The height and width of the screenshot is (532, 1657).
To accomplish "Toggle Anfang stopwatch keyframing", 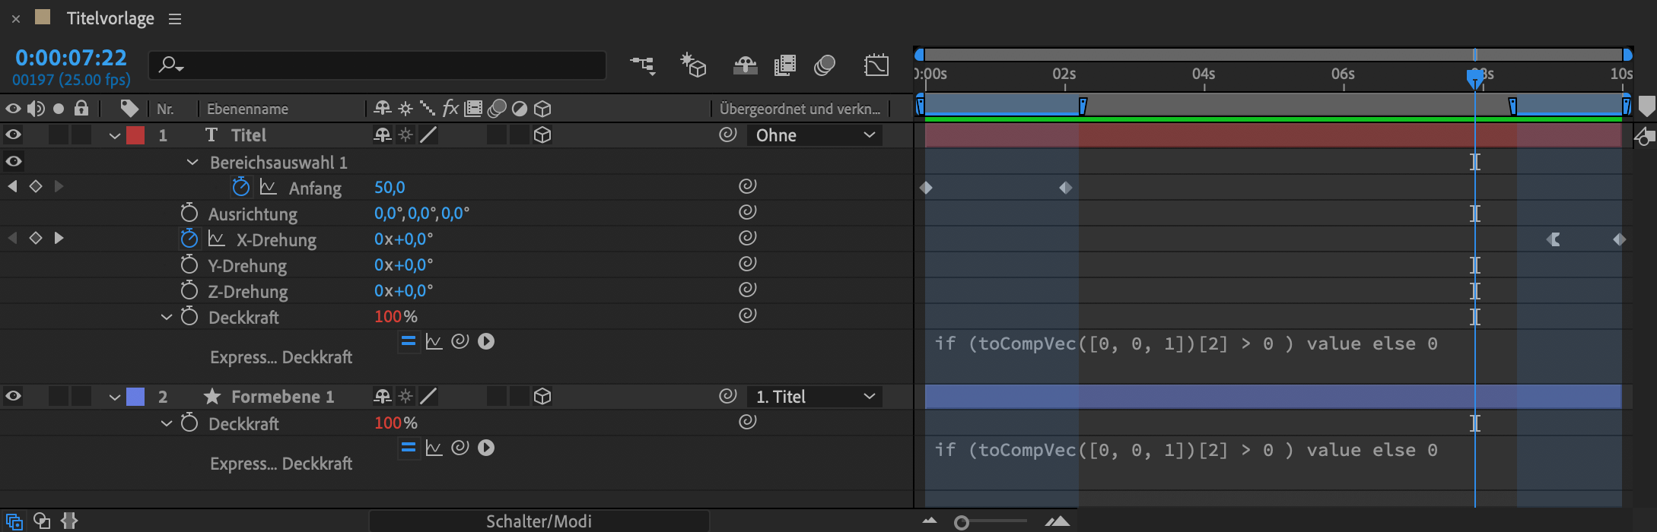I will (x=240, y=187).
